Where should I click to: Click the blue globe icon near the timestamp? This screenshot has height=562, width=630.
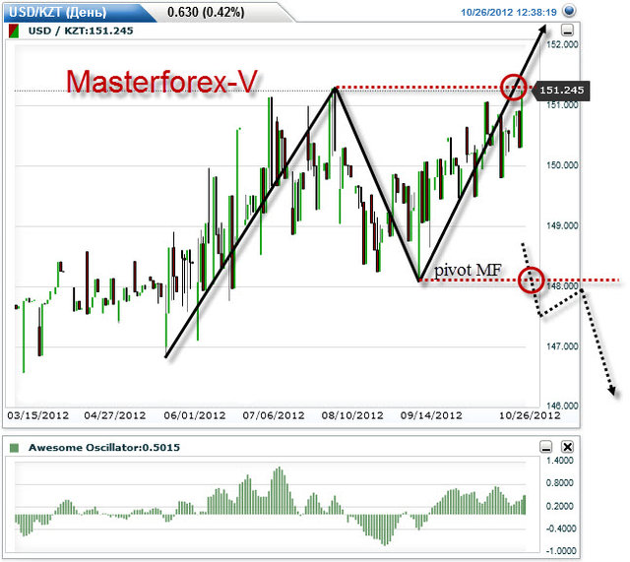(569, 11)
